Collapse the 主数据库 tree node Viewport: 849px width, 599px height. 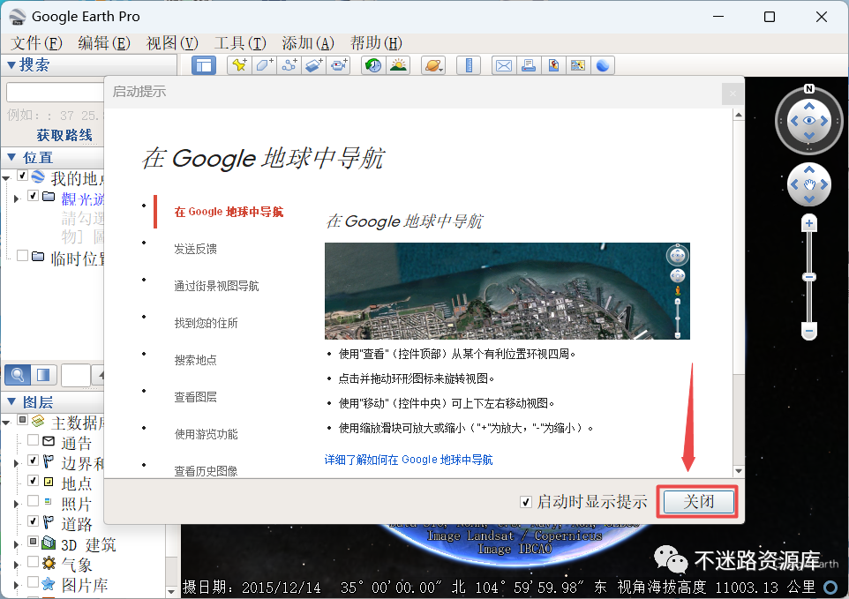tap(6, 422)
